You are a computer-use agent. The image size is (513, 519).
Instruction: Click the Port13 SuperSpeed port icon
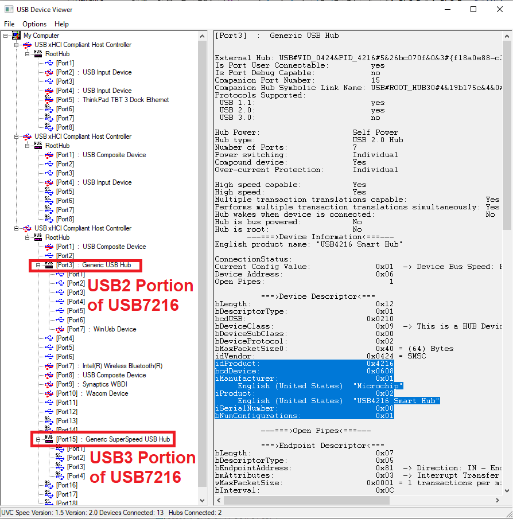click(49, 421)
